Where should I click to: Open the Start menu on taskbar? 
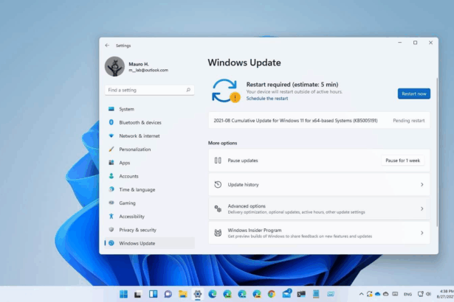pyautogui.click(x=123, y=294)
